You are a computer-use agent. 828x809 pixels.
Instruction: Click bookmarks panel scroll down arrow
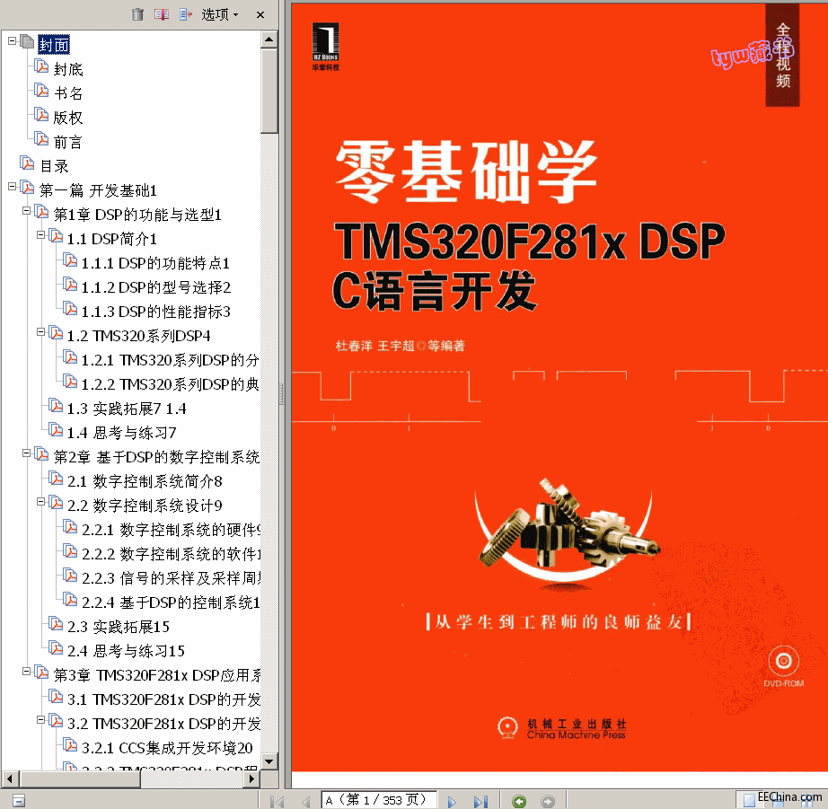tap(269, 761)
